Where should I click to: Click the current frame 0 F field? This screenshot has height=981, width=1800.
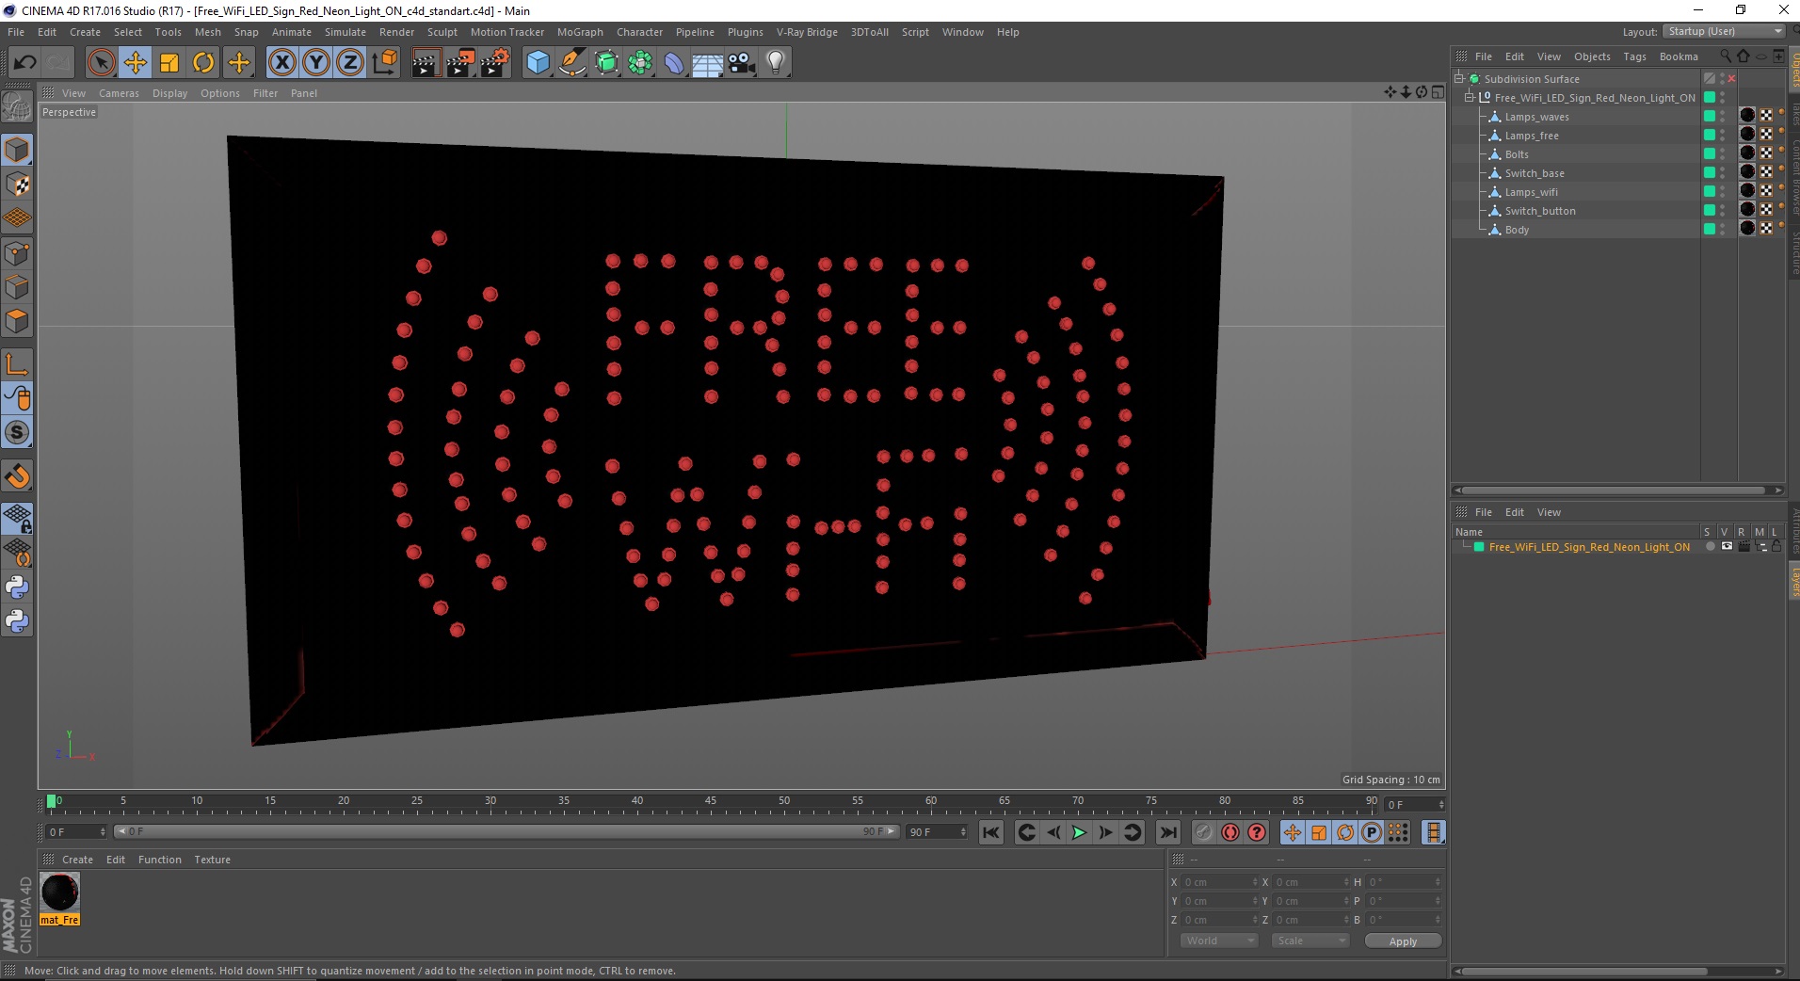tap(76, 832)
